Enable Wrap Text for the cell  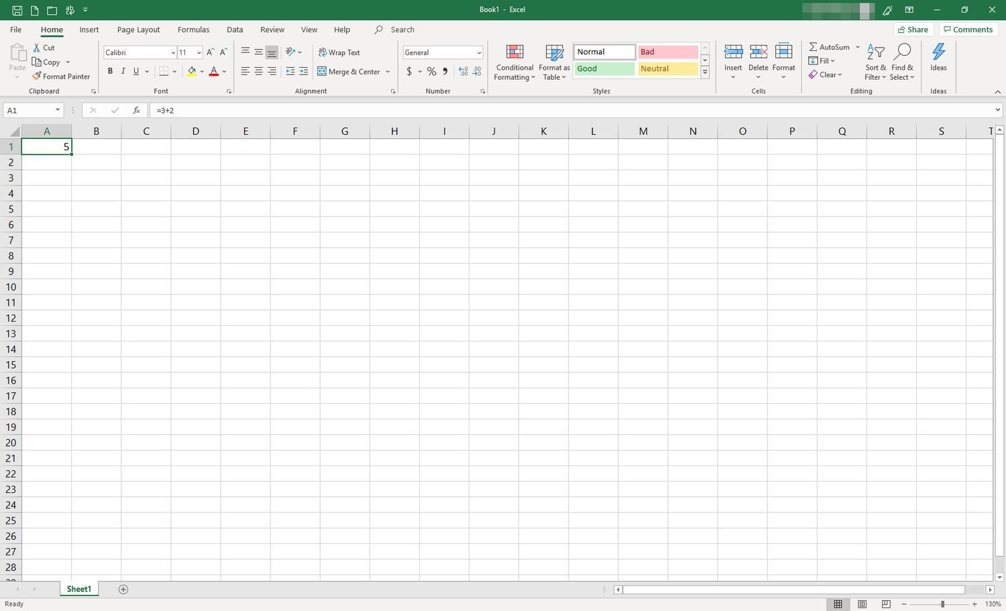point(339,52)
